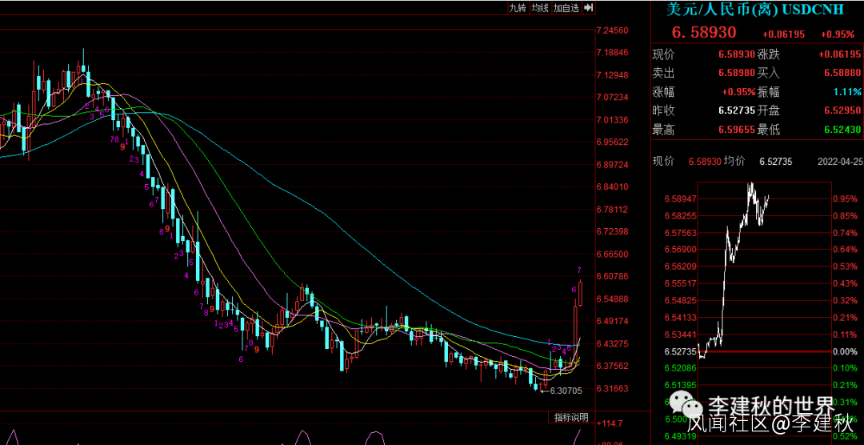This screenshot has width=864, height=445.
Task: Click the date 2022-04-25 in intraday header
Action: pyautogui.click(x=839, y=162)
